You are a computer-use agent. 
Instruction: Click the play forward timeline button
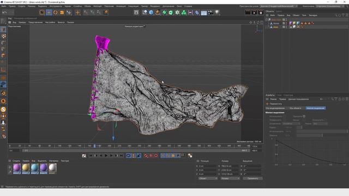106,156
